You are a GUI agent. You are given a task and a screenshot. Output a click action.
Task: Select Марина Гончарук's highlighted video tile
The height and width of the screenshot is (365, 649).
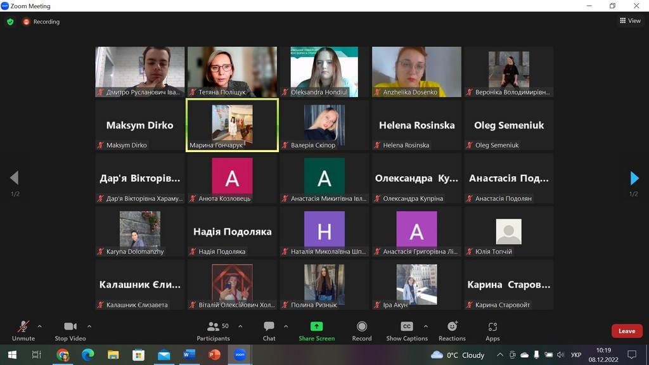point(232,125)
